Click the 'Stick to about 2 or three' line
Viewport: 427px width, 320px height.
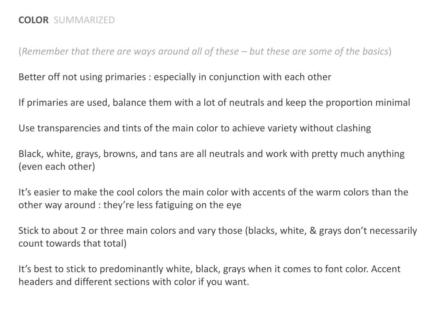click(218, 231)
